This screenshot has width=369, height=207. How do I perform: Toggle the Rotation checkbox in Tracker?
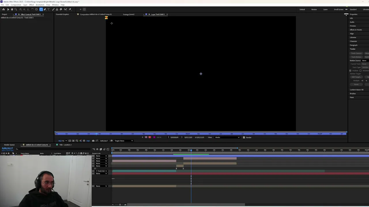click(x=360, y=71)
